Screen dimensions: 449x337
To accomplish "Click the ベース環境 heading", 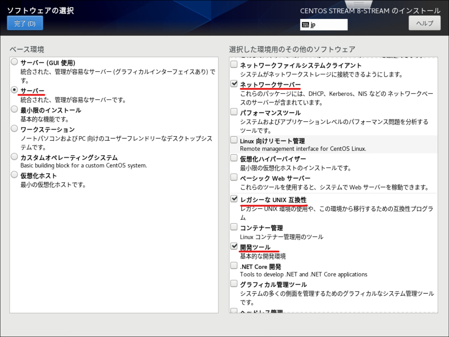I will (x=27, y=49).
